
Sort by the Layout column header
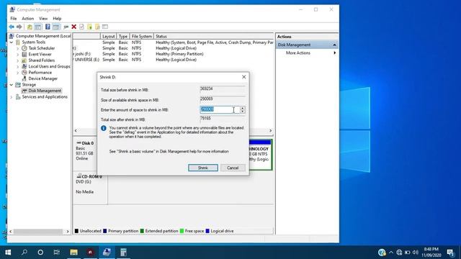[108, 37]
